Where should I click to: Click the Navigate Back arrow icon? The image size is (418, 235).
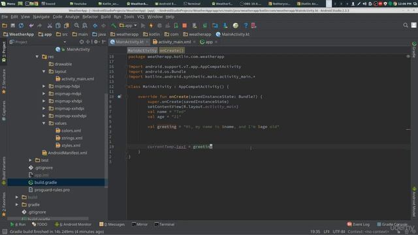95,25
